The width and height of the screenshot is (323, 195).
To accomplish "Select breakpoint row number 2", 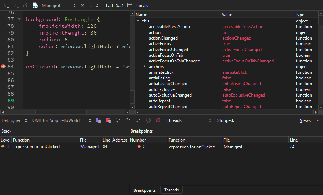I will (x=226, y=147).
